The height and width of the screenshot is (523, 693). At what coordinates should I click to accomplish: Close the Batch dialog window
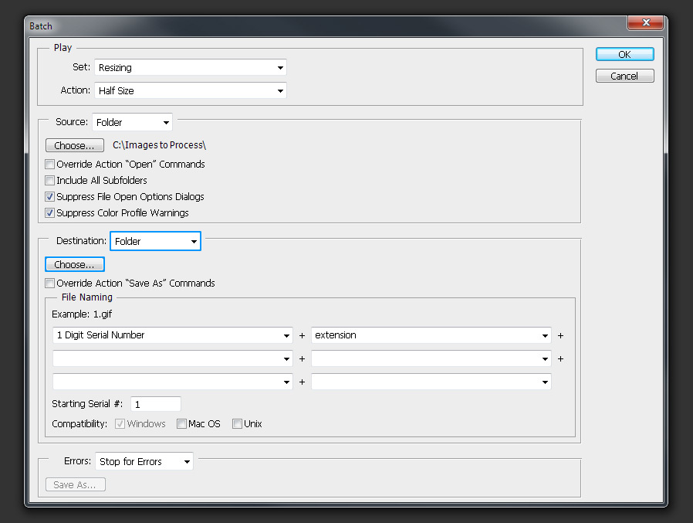tap(646, 22)
